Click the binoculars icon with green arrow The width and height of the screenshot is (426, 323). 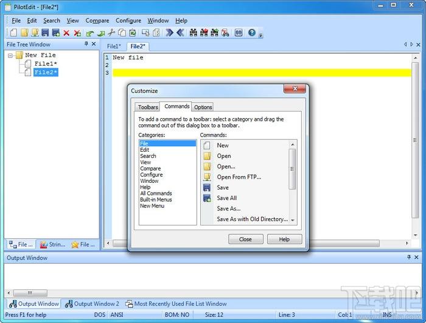point(215,33)
